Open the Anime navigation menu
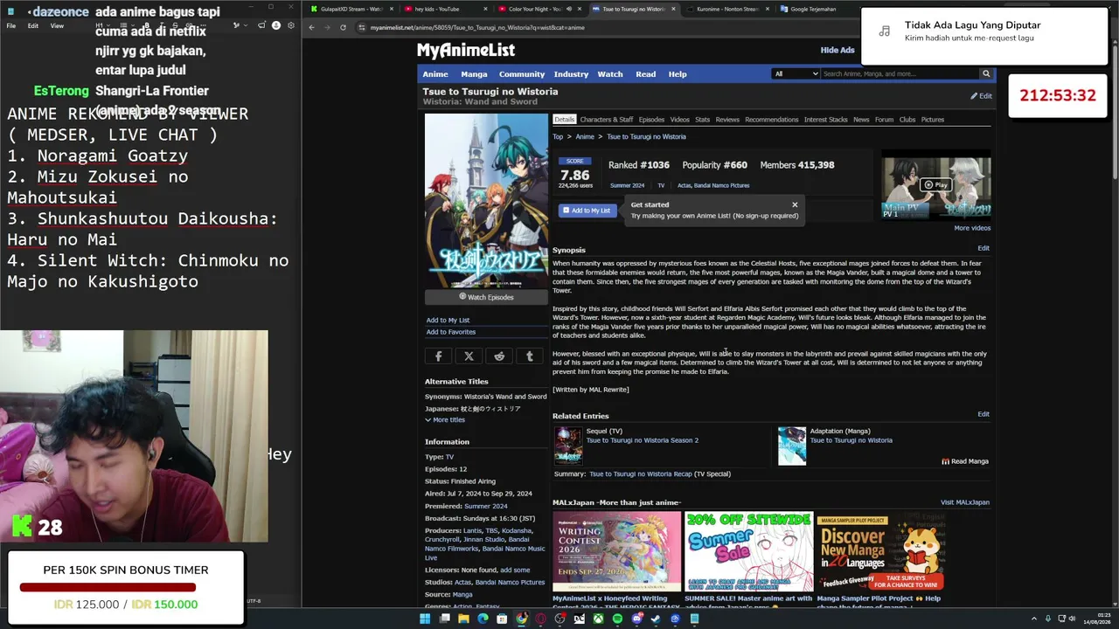This screenshot has height=629, width=1119. click(435, 74)
